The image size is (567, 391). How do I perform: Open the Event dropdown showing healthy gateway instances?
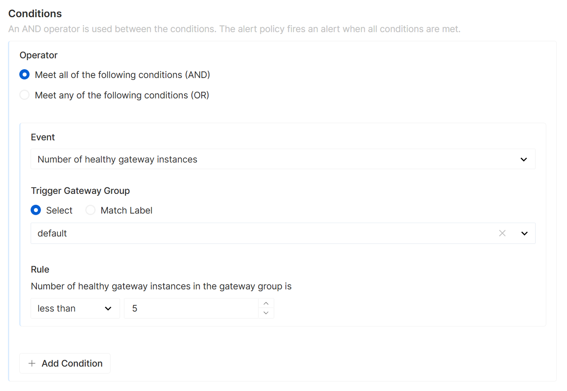[276, 159]
